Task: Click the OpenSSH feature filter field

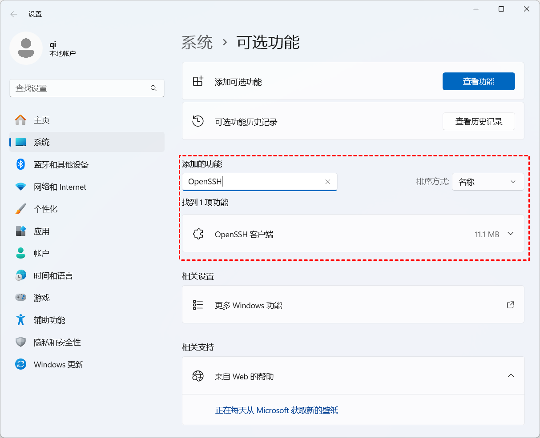Action: coord(260,182)
